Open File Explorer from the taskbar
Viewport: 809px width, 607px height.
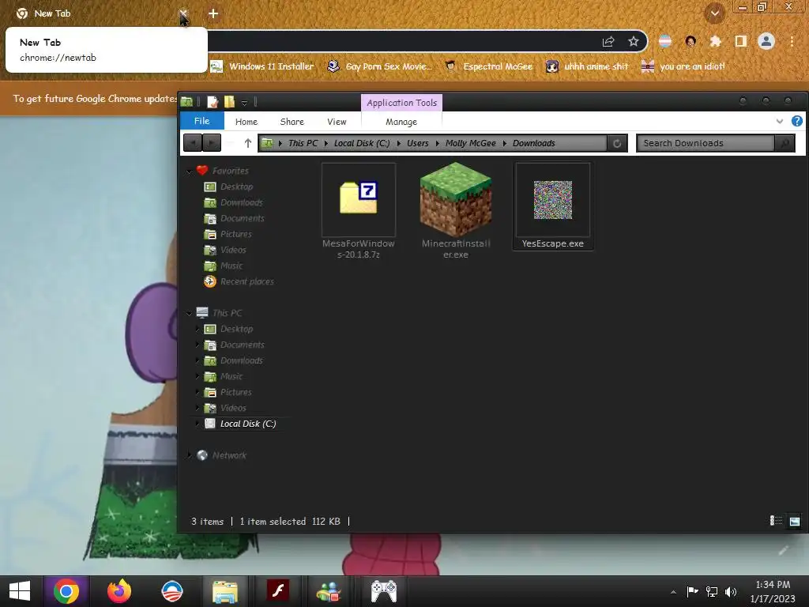click(225, 591)
